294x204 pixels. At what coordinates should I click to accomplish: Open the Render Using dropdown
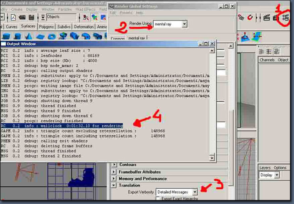pyautogui.click(x=185, y=24)
